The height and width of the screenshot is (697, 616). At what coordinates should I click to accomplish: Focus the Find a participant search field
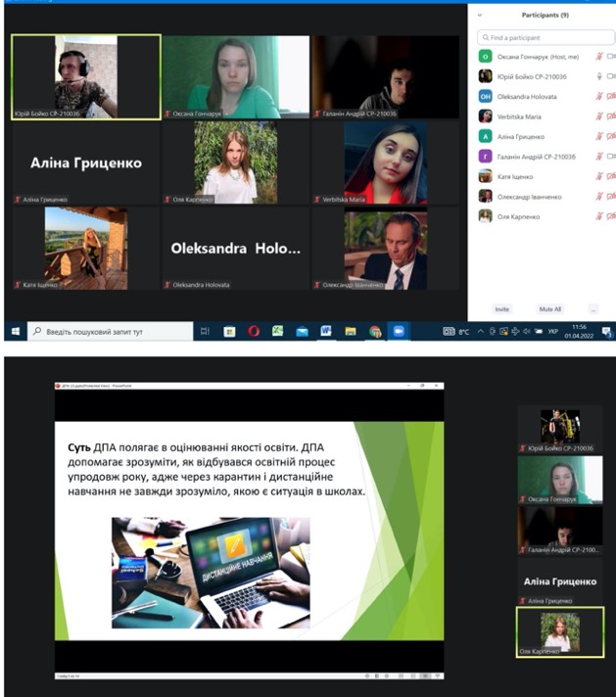coord(545,38)
